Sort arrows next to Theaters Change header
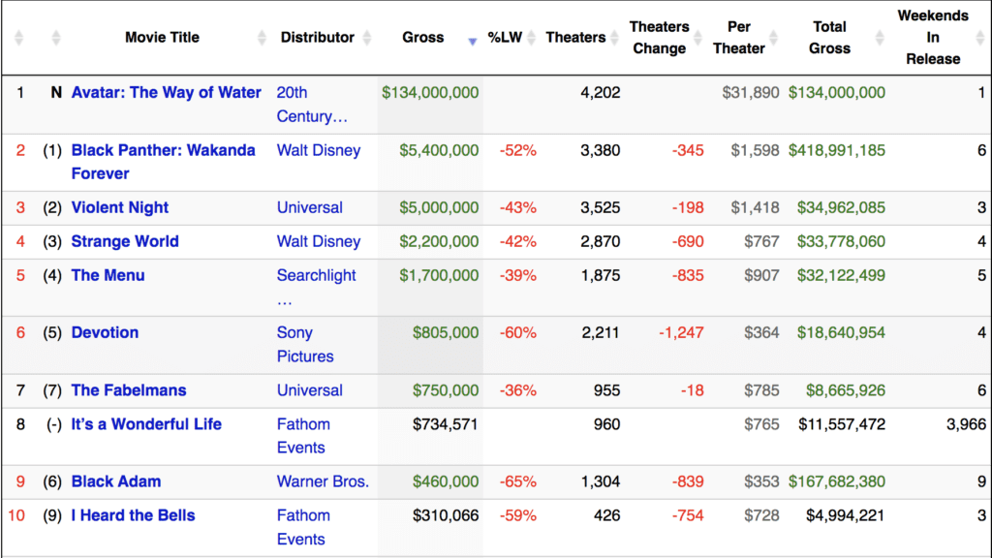The height and width of the screenshot is (558, 992). pyautogui.click(x=697, y=38)
